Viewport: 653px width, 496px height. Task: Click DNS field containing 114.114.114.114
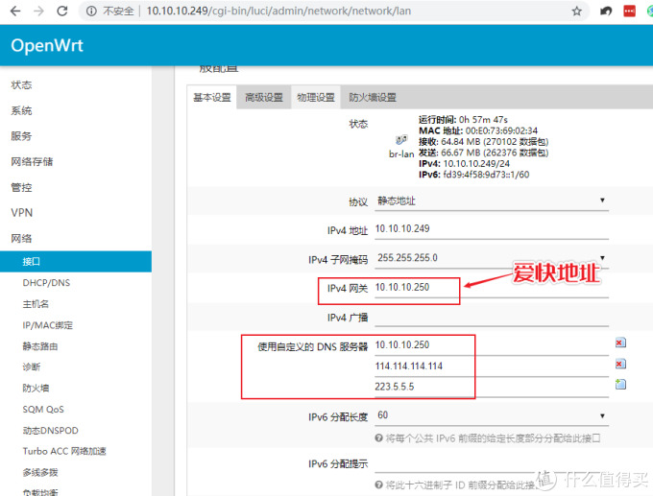point(492,366)
